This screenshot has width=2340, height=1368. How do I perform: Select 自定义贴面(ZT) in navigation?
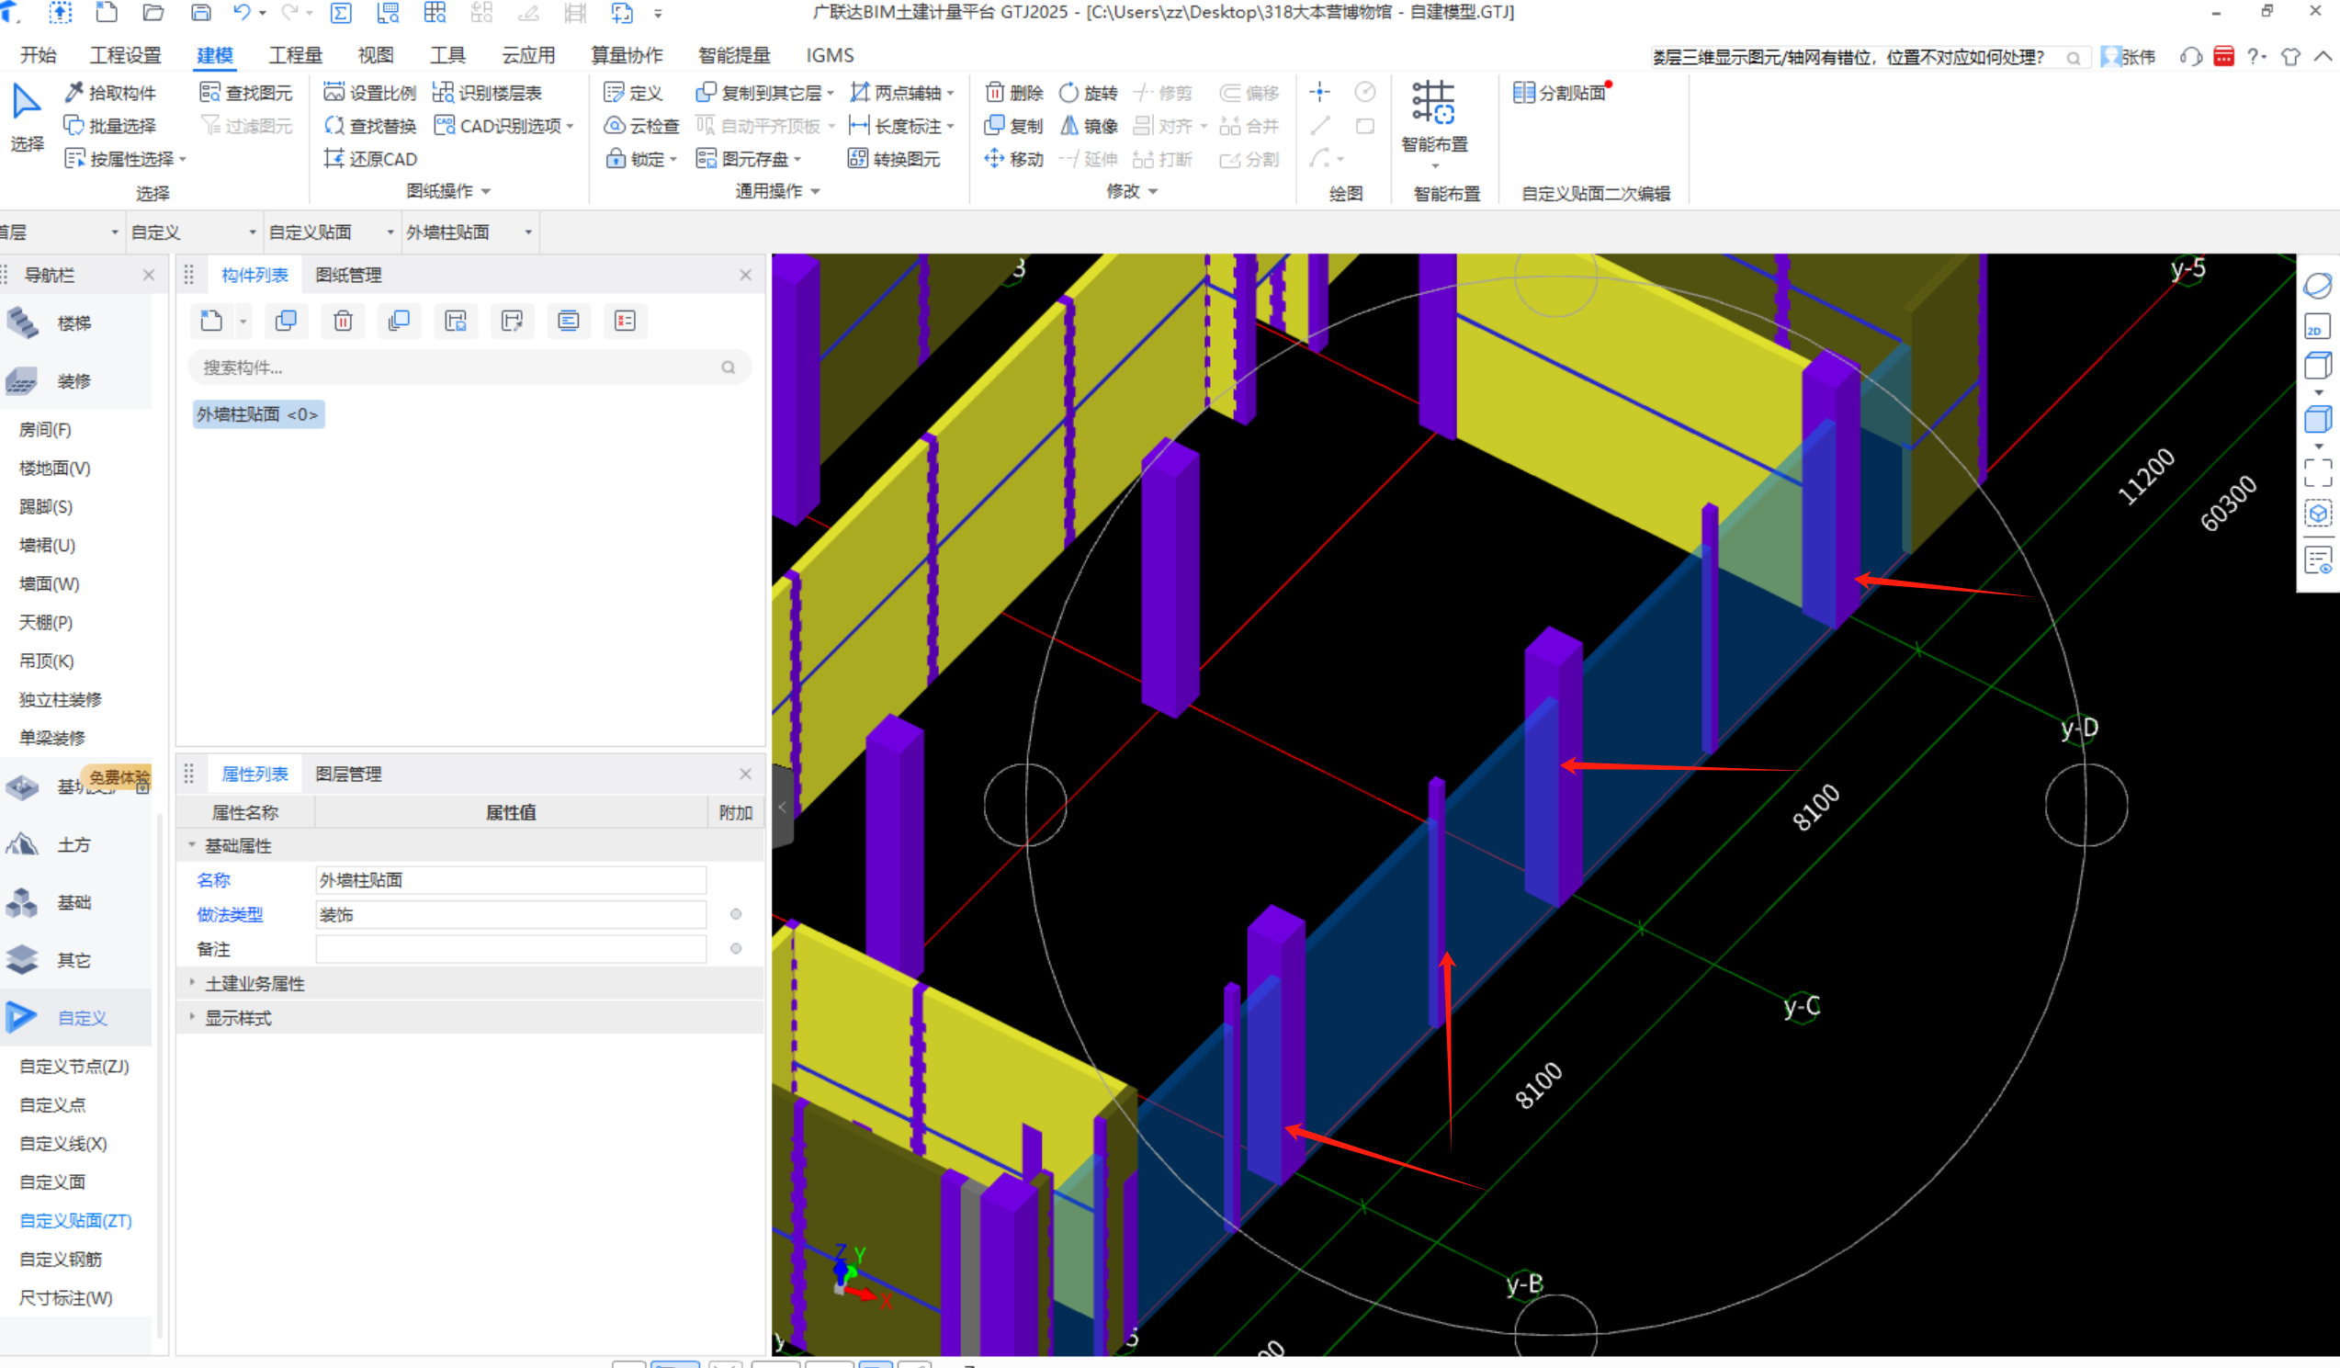click(76, 1220)
